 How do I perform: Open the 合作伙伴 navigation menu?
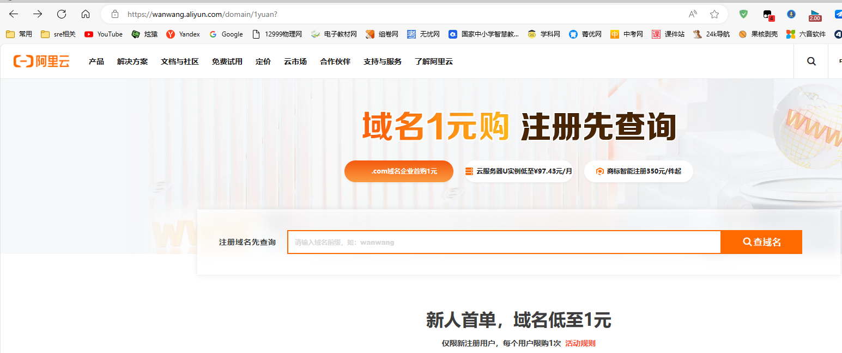pos(335,61)
